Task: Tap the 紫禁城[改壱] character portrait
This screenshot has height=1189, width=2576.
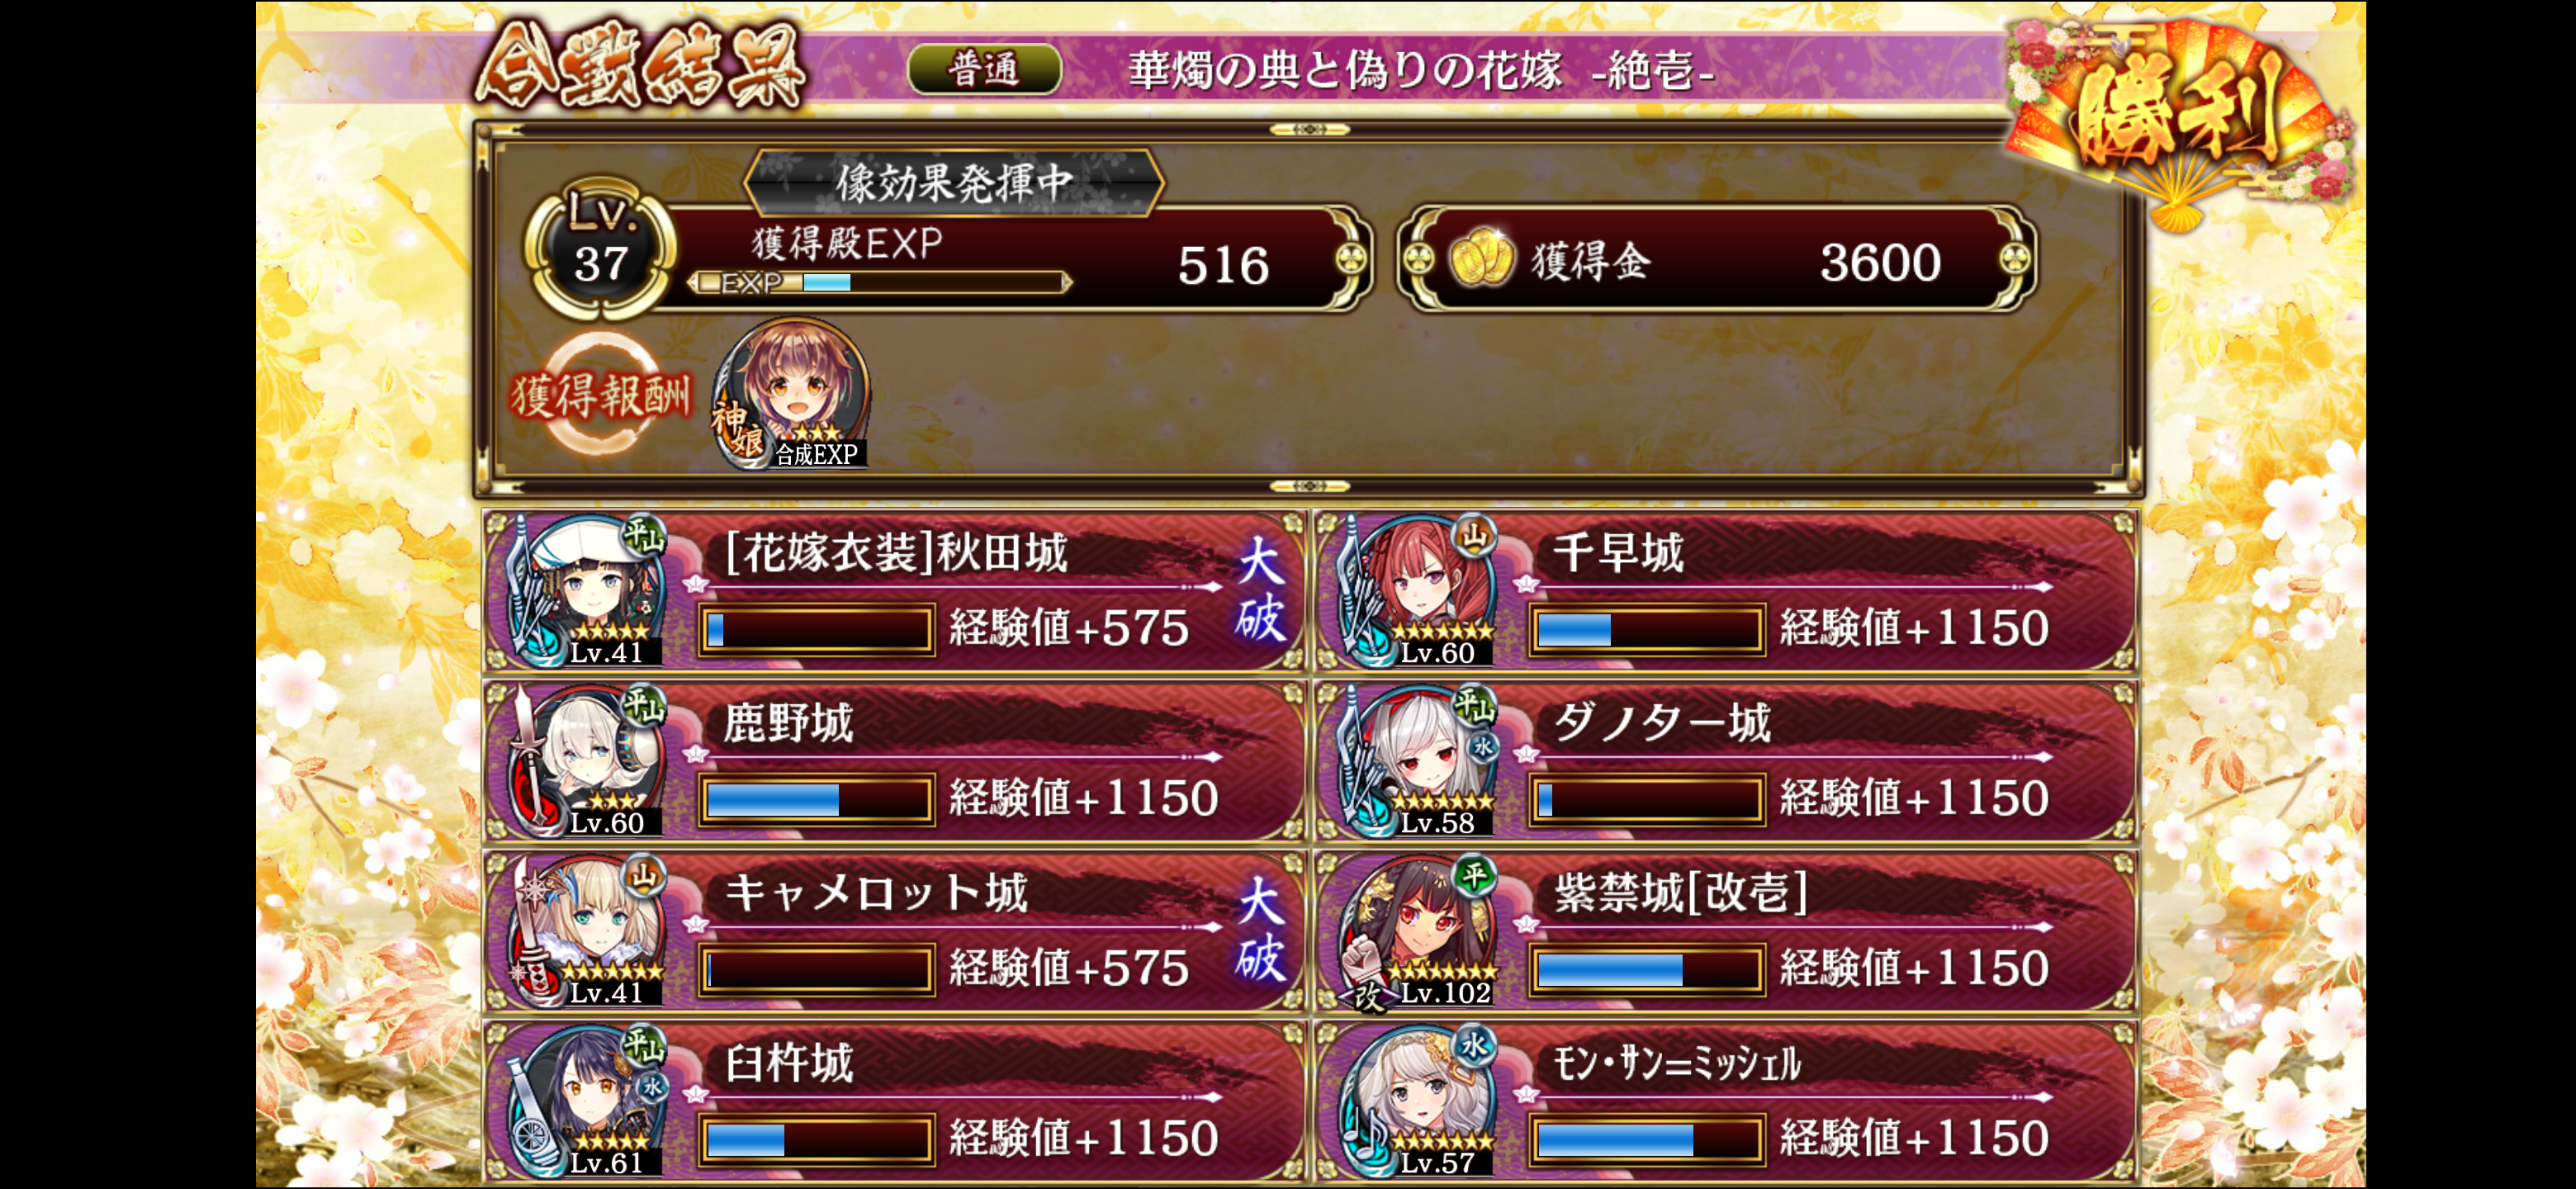Action: 1417,930
